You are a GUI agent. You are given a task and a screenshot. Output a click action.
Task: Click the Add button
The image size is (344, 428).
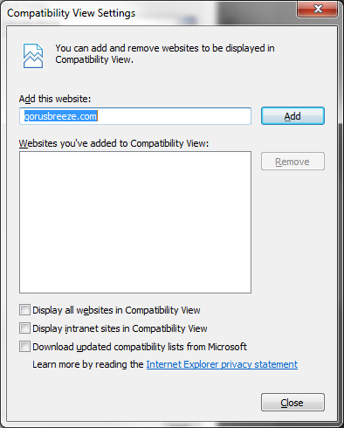(292, 116)
